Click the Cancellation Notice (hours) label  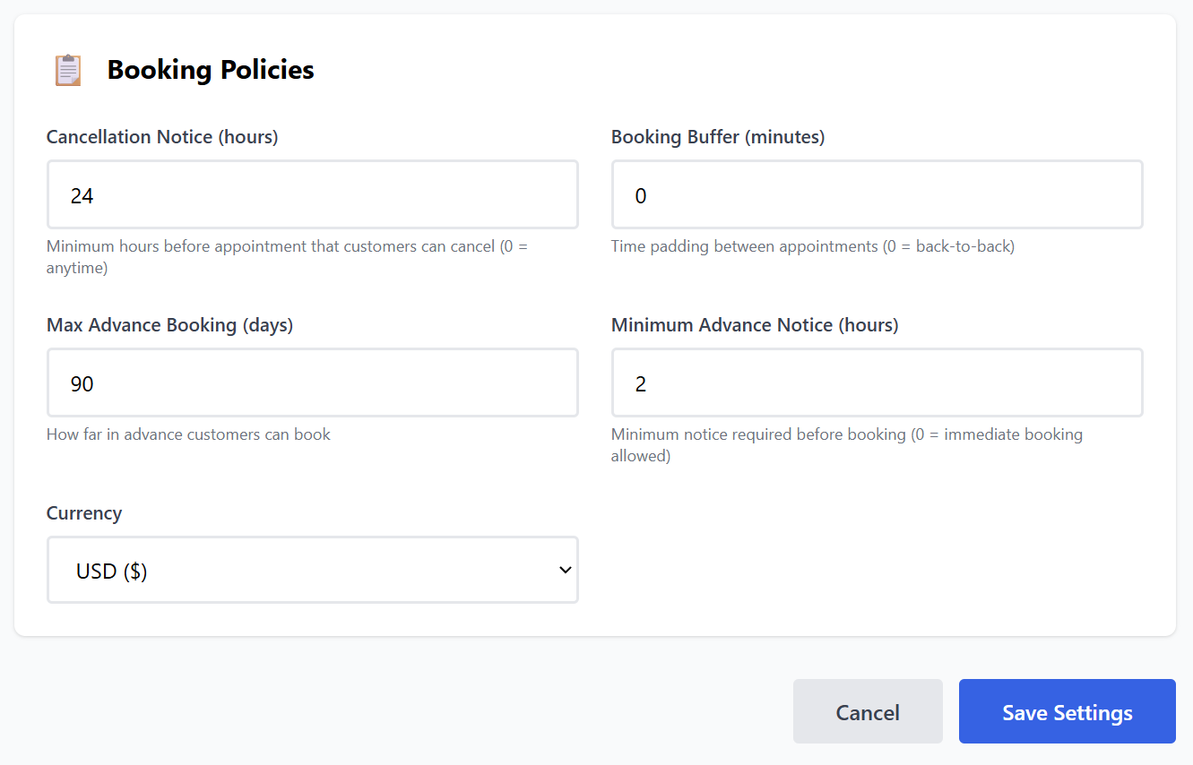pyautogui.click(x=162, y=137)
